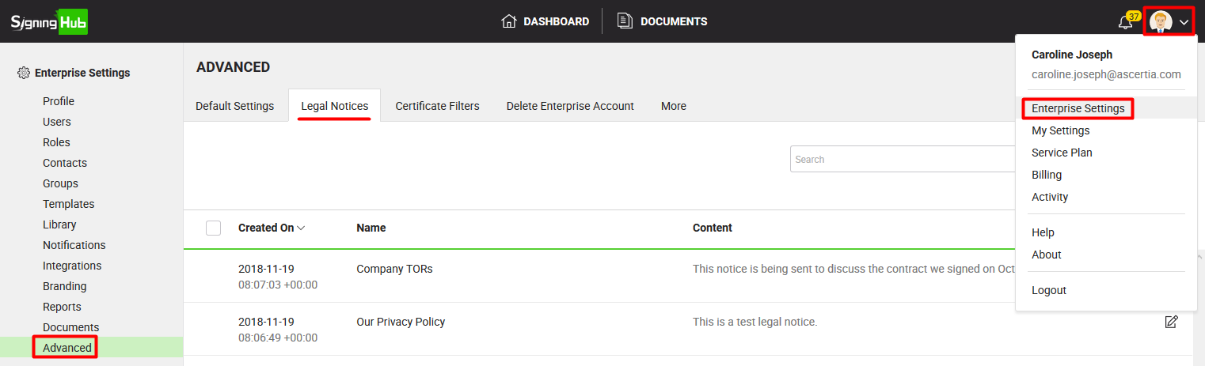Select Billing in the user menu
The height and width of the screenshot is (366, 1205).
(1047, 175)
